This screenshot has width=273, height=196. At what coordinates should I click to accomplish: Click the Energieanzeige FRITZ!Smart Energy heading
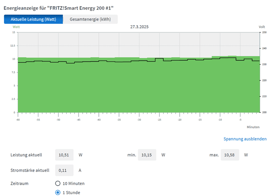click(x=59, y=7)
